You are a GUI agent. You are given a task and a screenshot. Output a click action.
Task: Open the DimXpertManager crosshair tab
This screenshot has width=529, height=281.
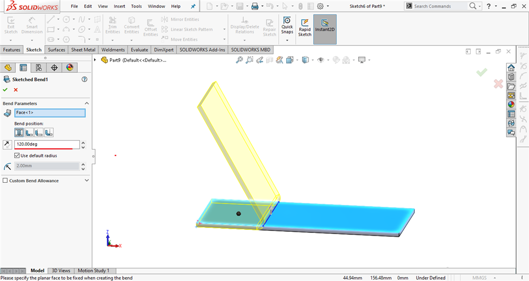54,68
